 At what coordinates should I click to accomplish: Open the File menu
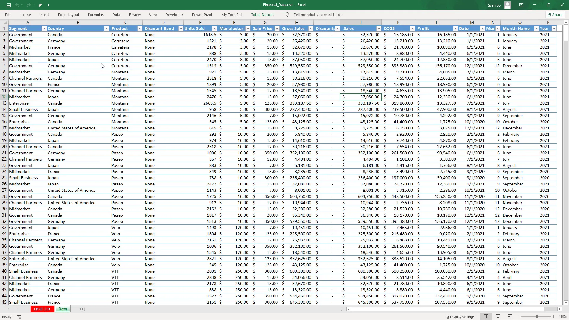tap(8, 15)
